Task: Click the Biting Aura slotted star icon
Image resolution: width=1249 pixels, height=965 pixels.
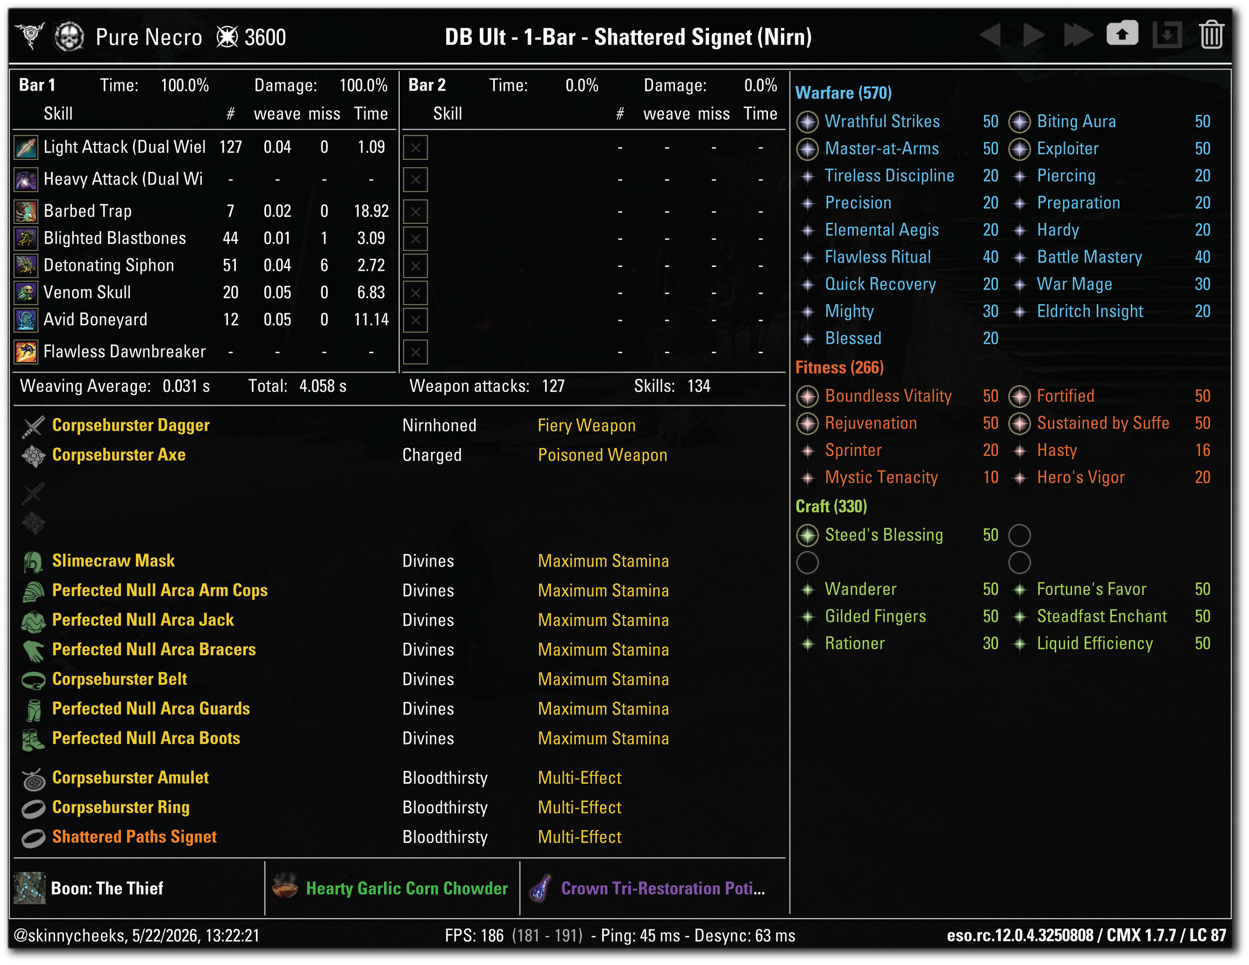Action: 1019,121
